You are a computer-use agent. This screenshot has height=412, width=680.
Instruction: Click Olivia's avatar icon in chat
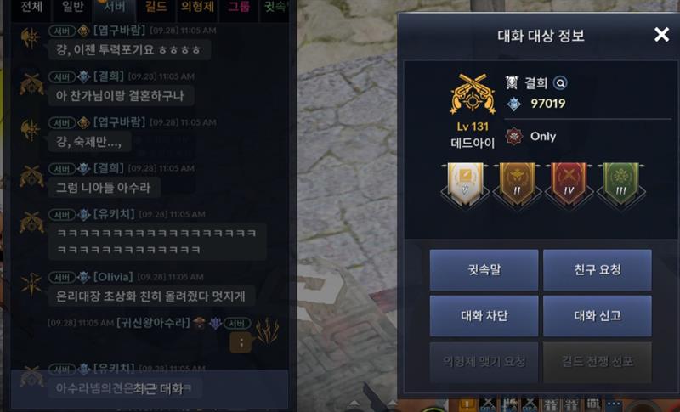pyautogui.click(x=31, y=285)
